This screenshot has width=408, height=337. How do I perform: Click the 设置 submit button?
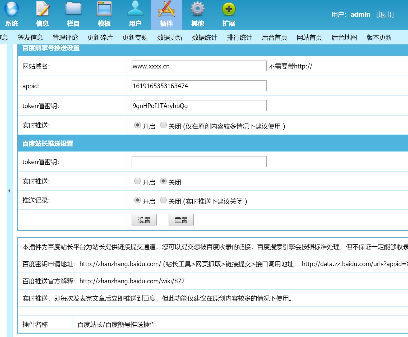(144, 220)
